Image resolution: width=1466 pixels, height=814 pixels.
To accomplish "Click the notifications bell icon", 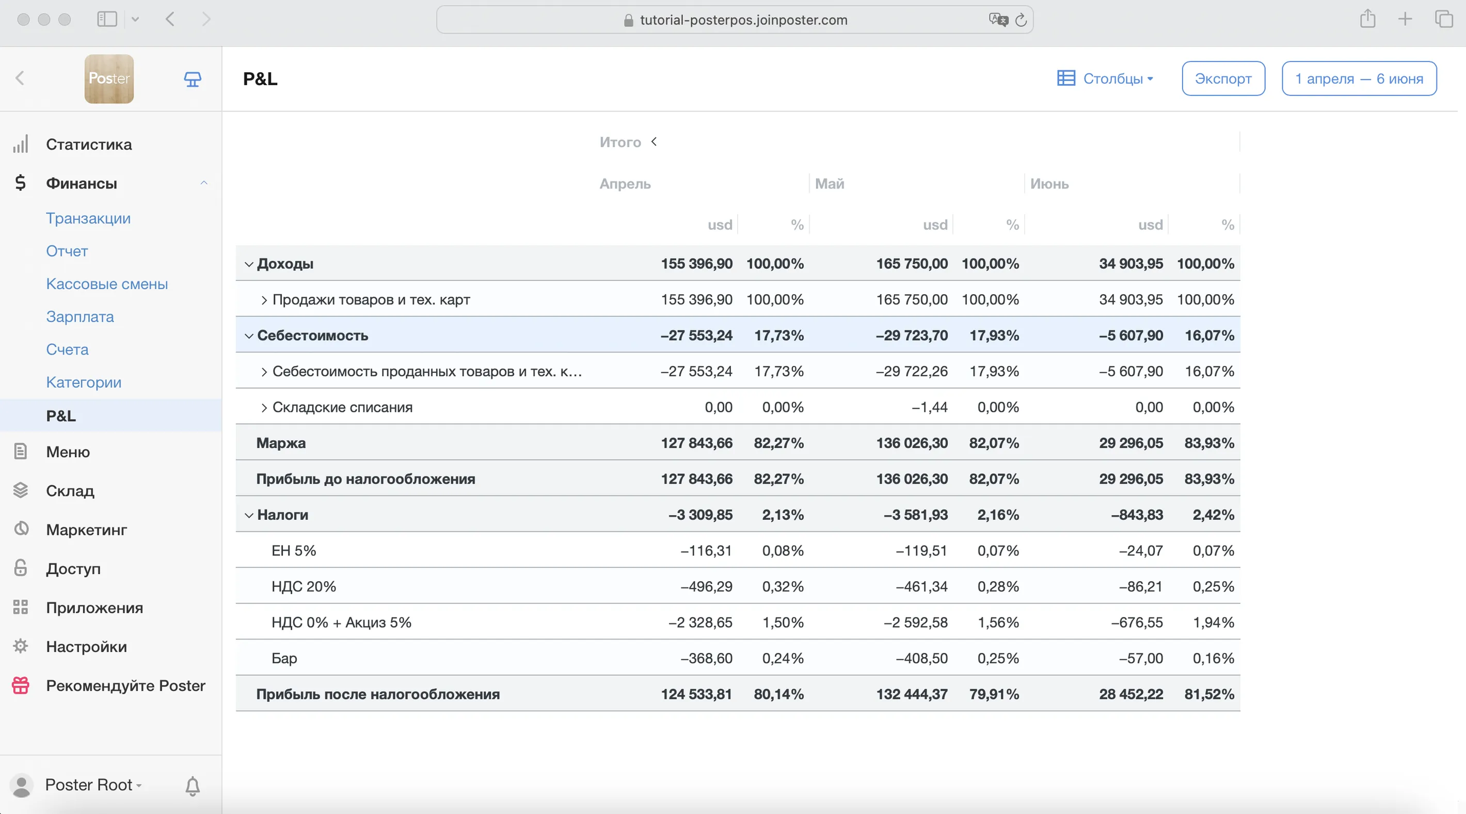I will (x=193, y=786).
